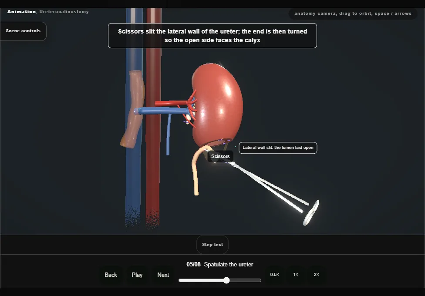425x296 pixels.
Task: Click the Scissors label in the scene
Action: [220, 156]
